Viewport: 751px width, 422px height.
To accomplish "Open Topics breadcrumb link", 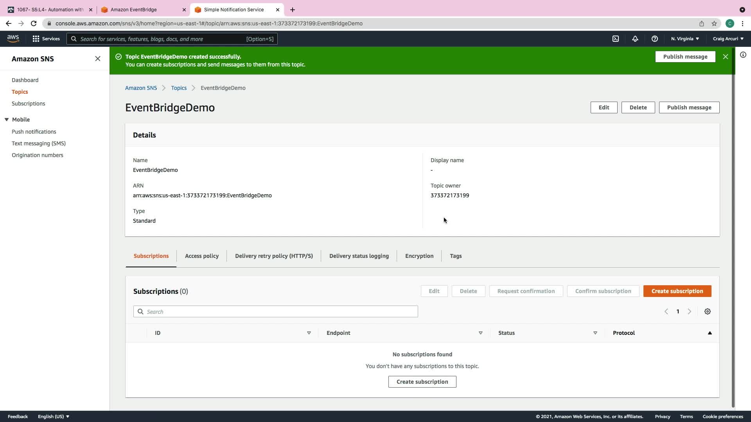I will [x=179, y=88].
